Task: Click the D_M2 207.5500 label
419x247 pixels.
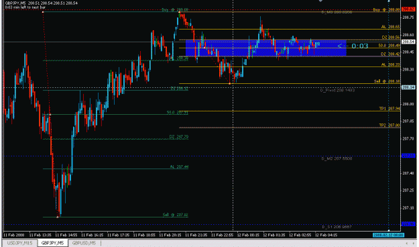Action: click(337, 158)
